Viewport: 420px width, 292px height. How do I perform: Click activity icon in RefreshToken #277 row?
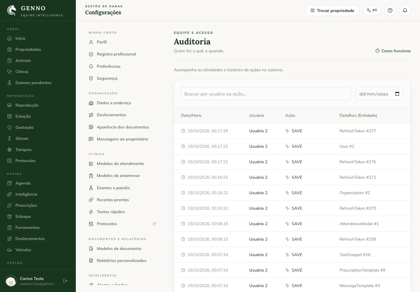(287, 131)
